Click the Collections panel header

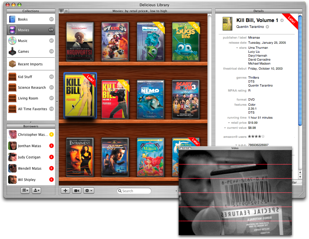coord(31,11)
